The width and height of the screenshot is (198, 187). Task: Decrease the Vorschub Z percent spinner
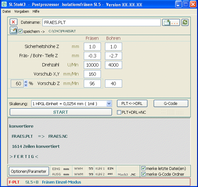tap(26, 86)
